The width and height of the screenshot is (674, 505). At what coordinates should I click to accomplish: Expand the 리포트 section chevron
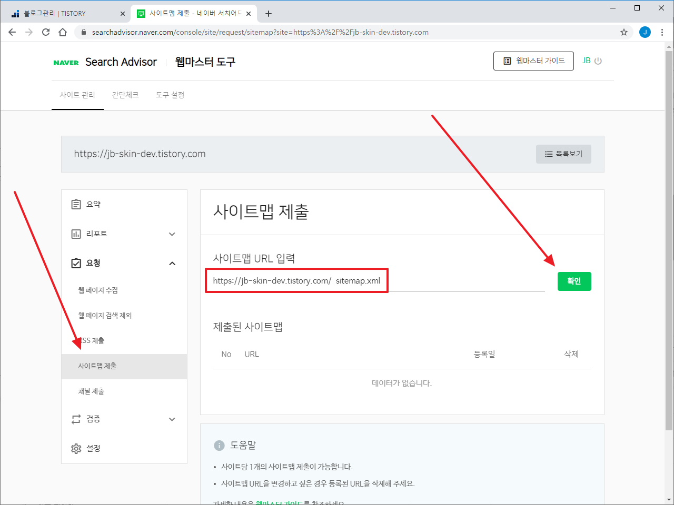click(172, 234)
